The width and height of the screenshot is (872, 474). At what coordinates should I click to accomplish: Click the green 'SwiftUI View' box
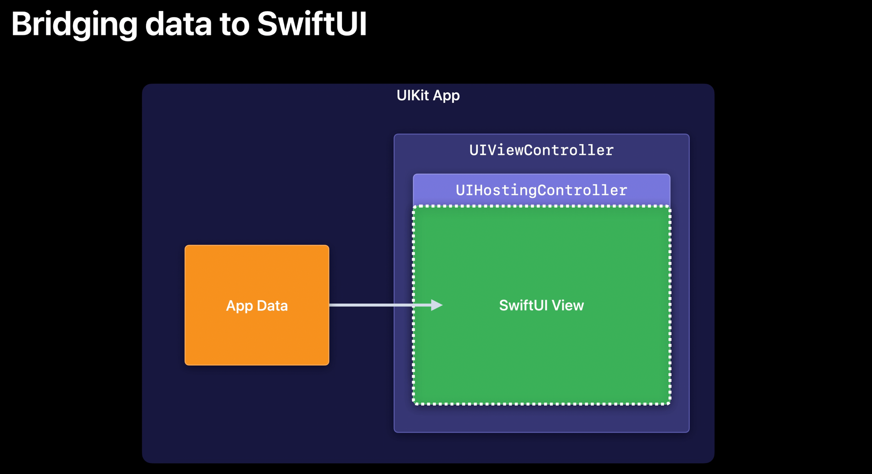click(x=542, y=305)
